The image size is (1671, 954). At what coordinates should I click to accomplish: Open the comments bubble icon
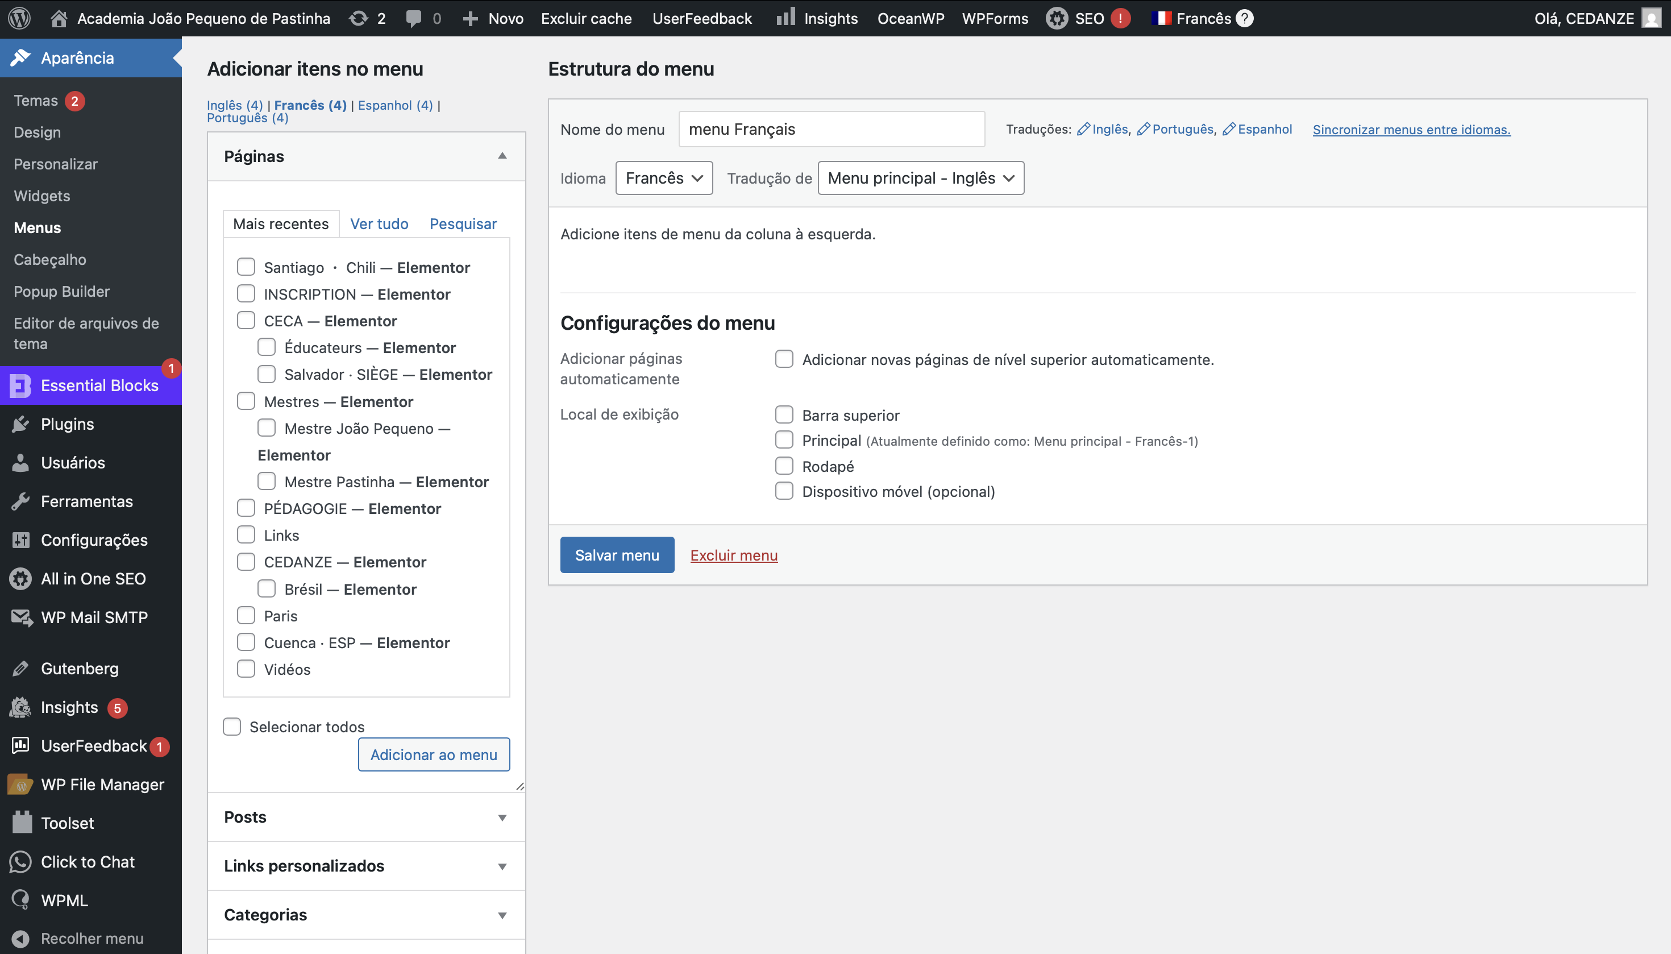(413, 18)
